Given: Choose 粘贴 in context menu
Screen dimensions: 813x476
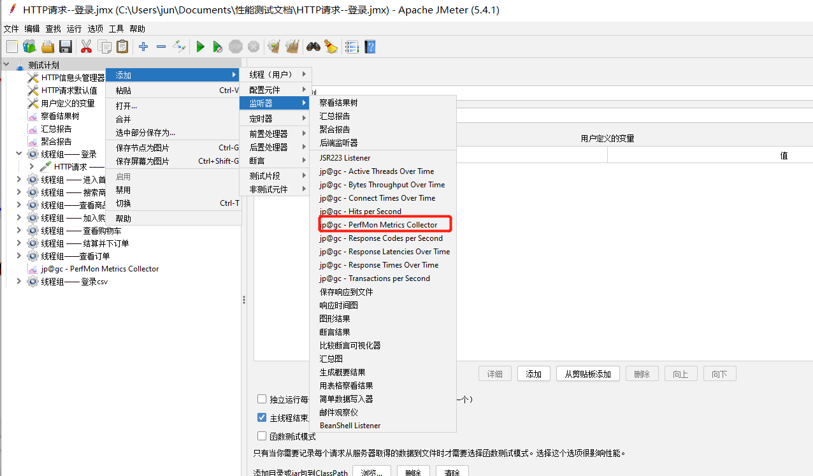Looking at the screenshot, I should click(x=173, y=90).
